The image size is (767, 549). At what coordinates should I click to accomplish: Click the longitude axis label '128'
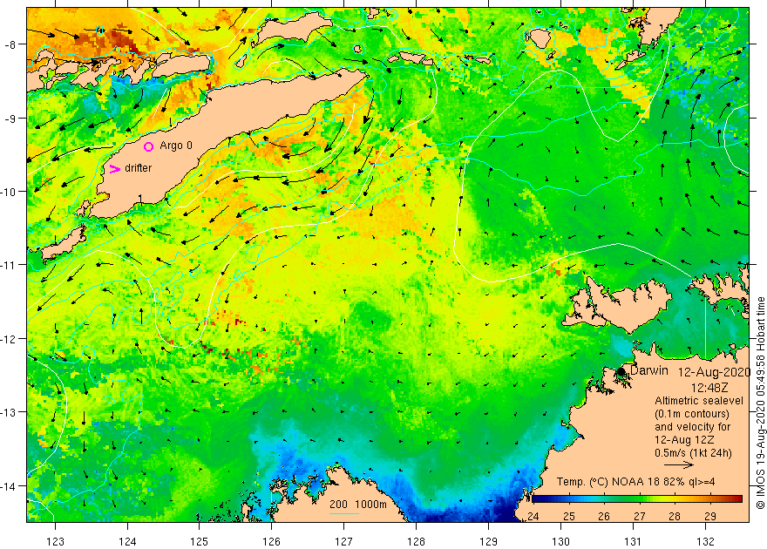[417, 541]
